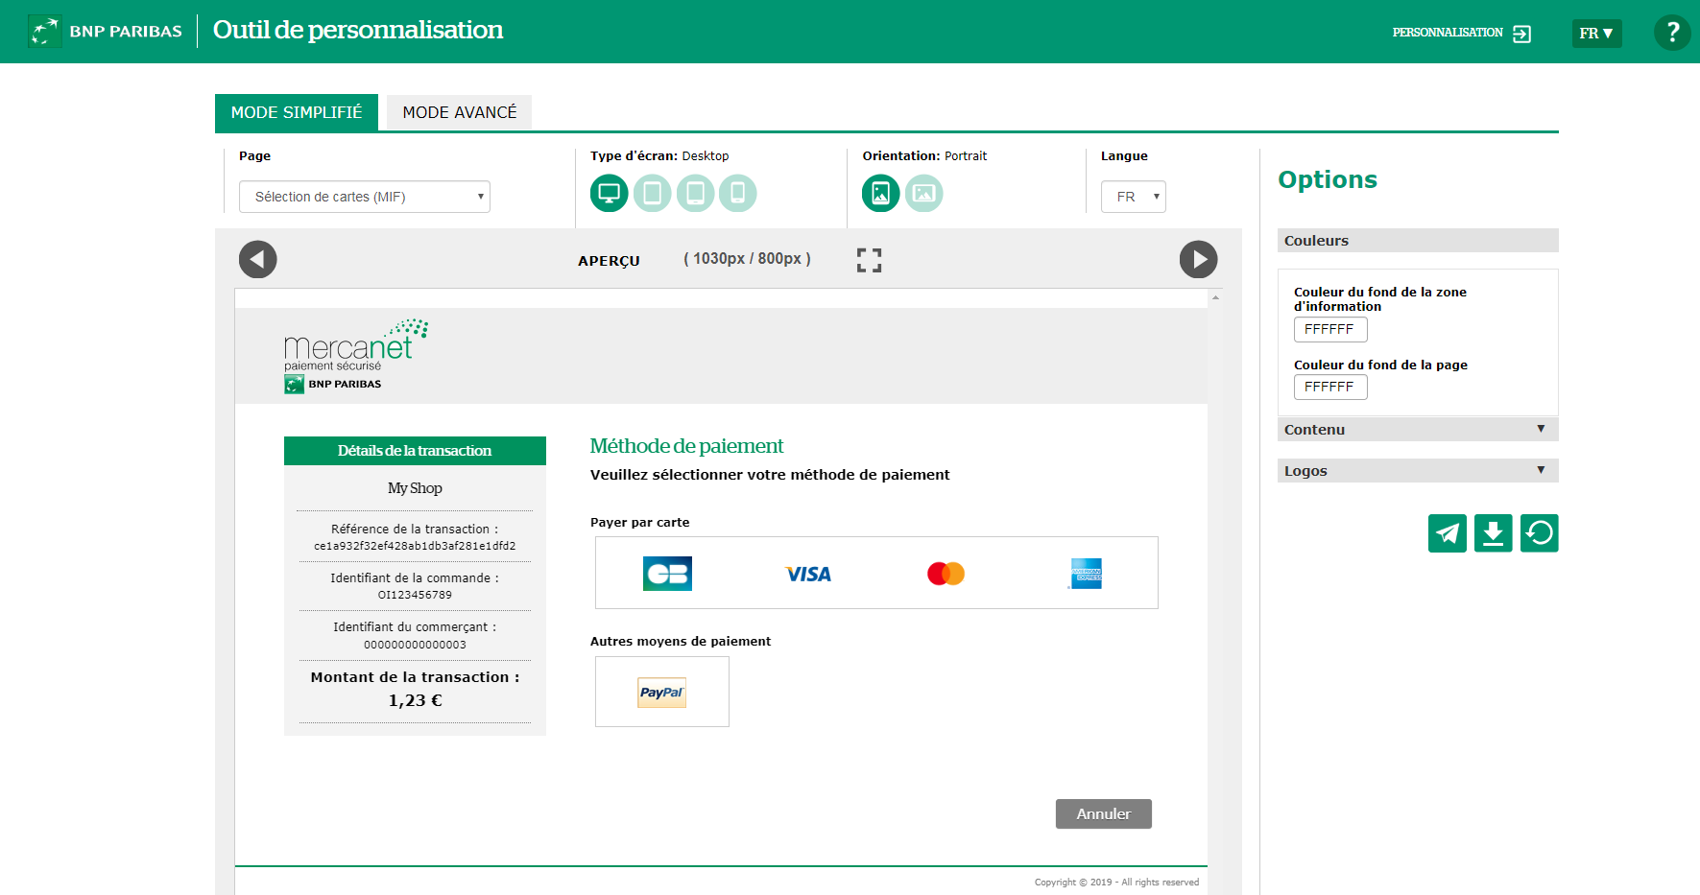Viewport: 1700px width, 895px height.
Task: Click the Personnalisation link in header
Action: click(1461, 33)
